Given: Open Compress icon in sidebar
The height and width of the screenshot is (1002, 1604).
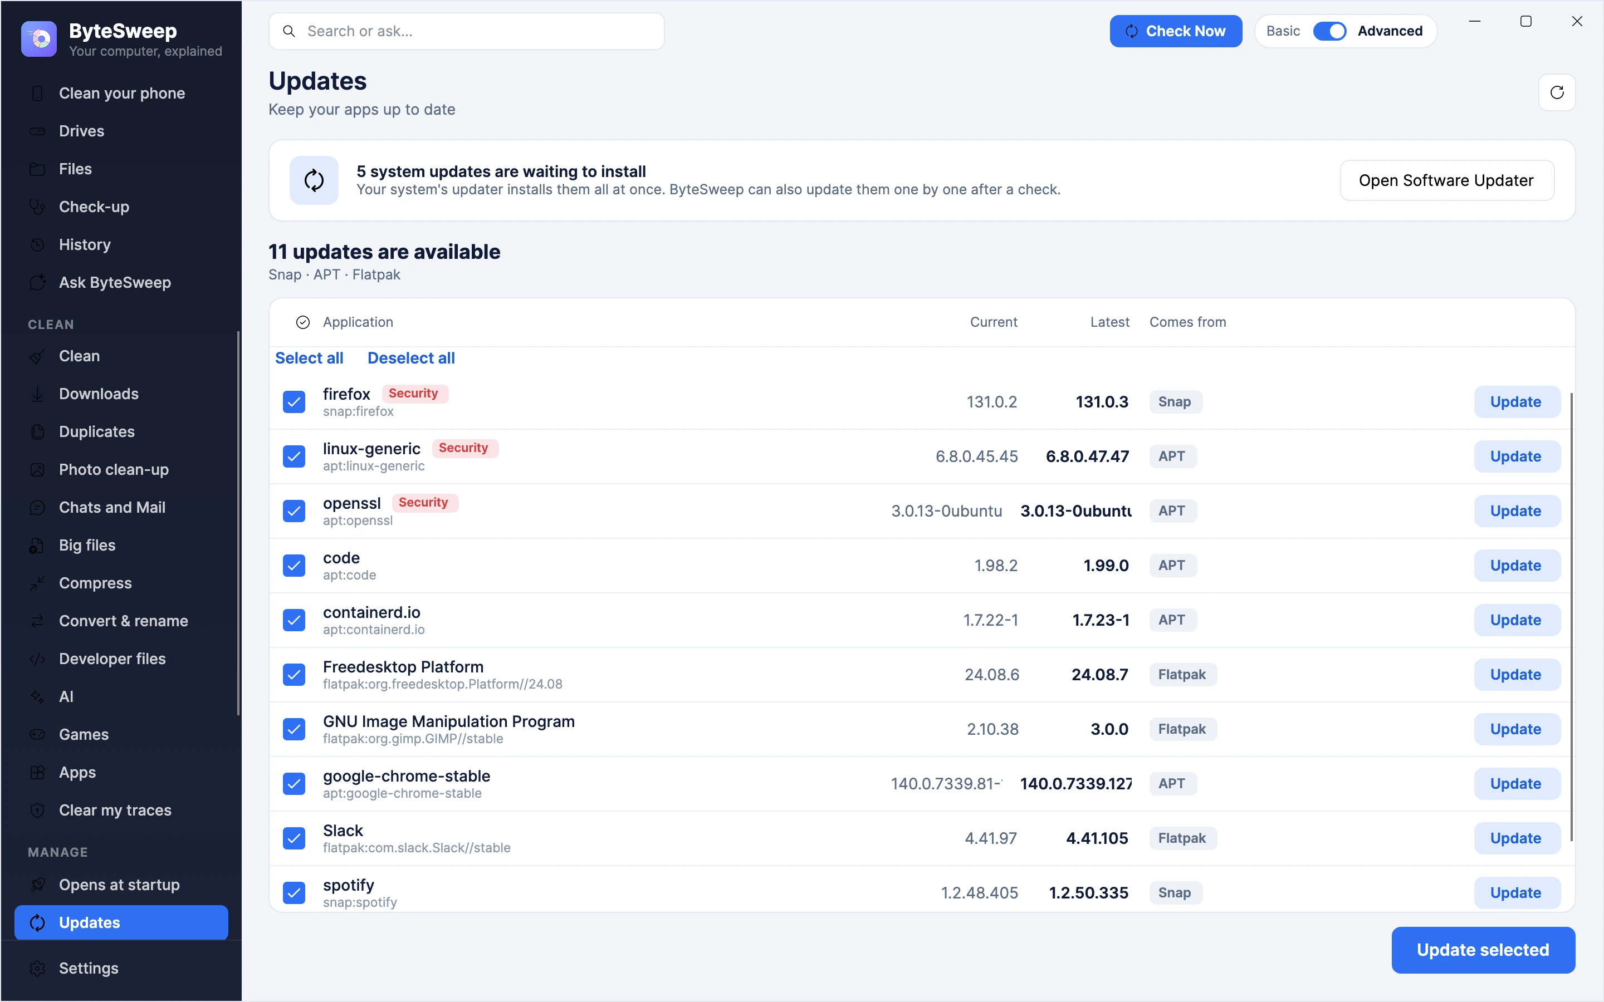Looking at the screenshot, I should coord(38,583).
